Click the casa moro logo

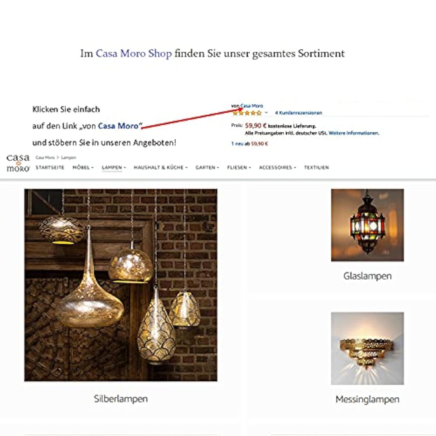pos(18,163)
